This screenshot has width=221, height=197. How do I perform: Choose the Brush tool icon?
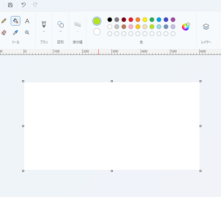(44, 24)
